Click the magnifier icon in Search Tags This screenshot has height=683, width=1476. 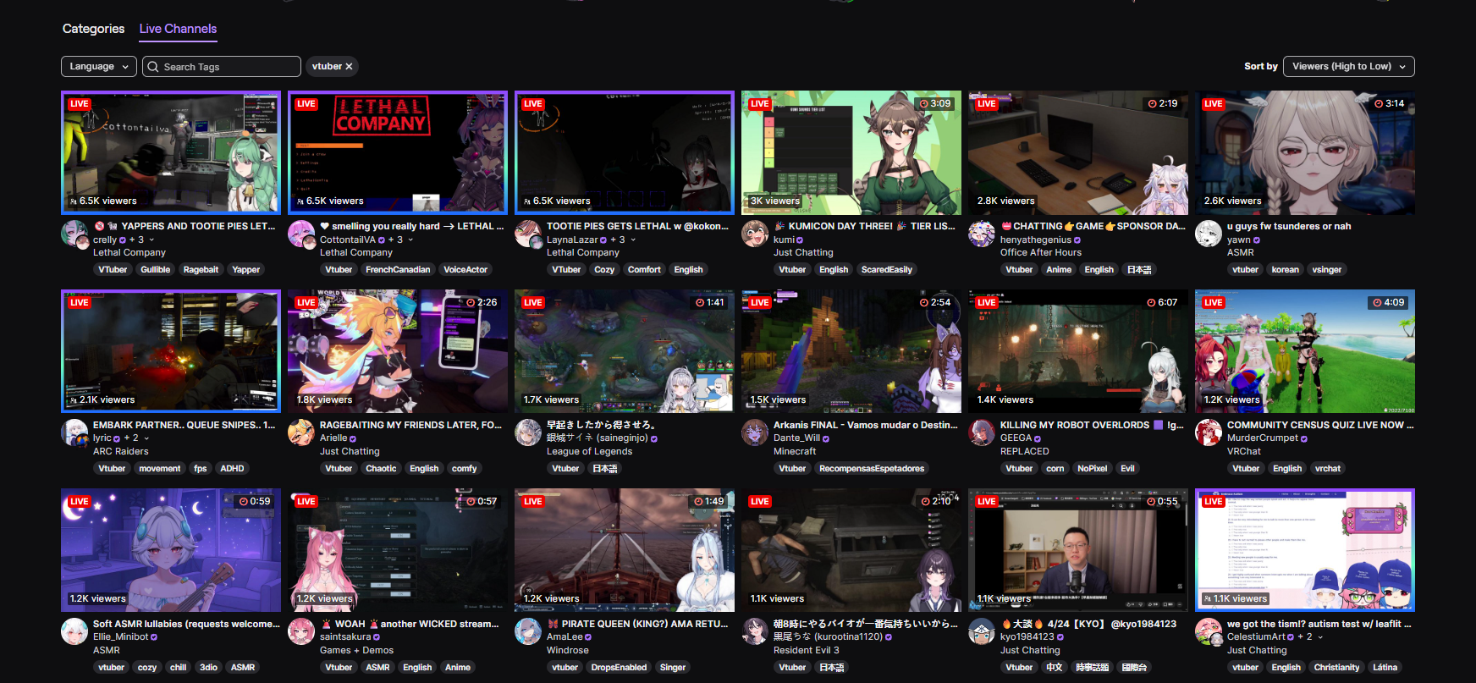pos(153,67)
